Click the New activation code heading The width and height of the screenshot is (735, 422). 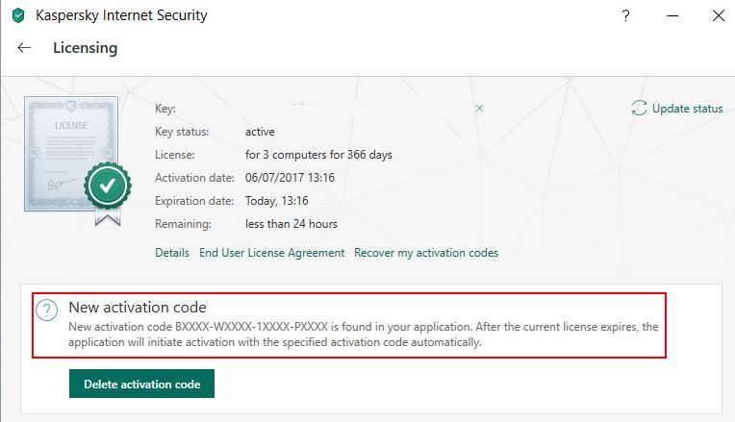click(x=138, y=308)
